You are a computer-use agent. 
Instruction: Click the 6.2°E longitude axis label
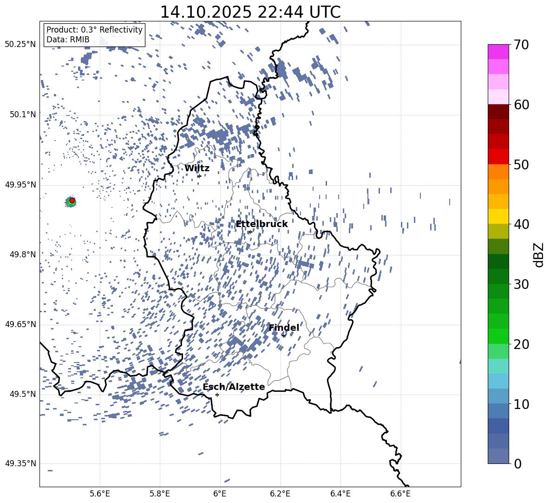[280, 494]
